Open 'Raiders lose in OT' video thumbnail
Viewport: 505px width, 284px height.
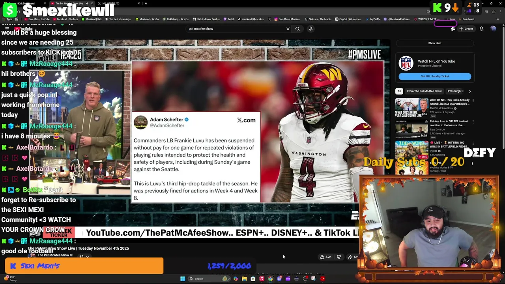point(411,129)
